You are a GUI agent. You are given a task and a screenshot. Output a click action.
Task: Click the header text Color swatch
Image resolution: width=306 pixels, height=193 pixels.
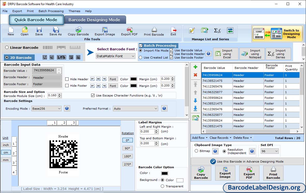(x=134, y=79)
